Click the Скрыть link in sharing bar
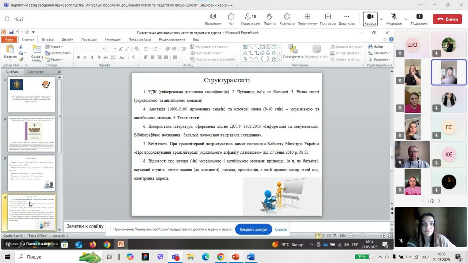This screenshot has width=468, height=263. pyautogui.click(x=281, y=229)
